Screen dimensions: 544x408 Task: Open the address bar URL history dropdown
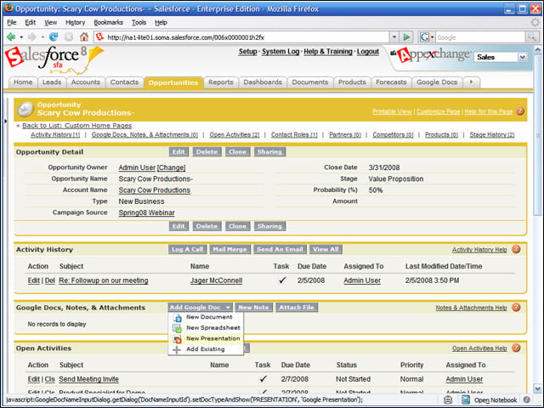[394, 37]
